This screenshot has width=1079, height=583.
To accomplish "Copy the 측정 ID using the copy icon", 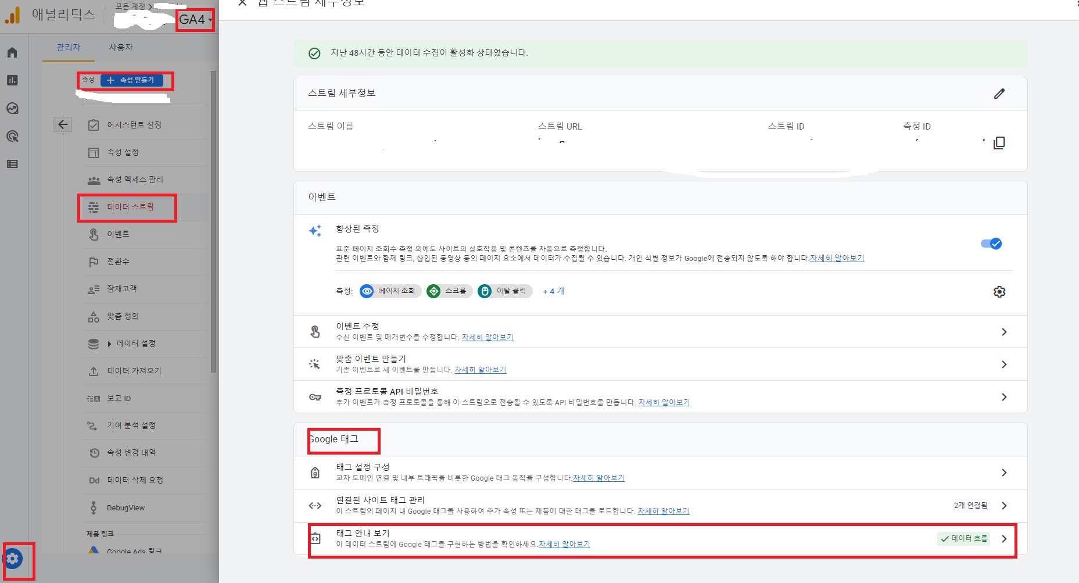I will coord(999,142).
